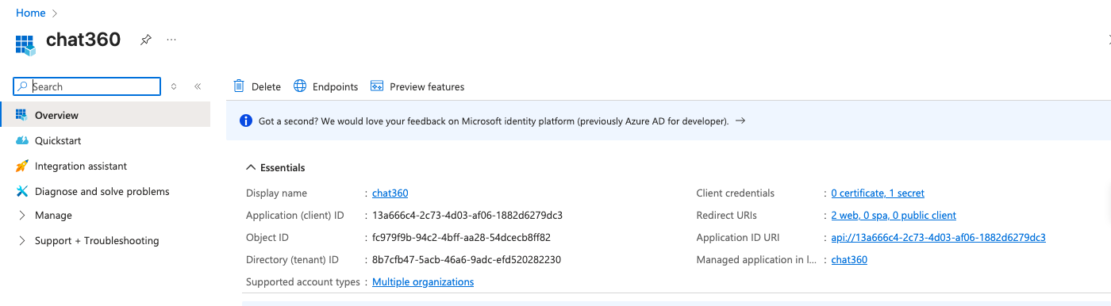Open the more options ellipsis next to title

pos(171,39)
